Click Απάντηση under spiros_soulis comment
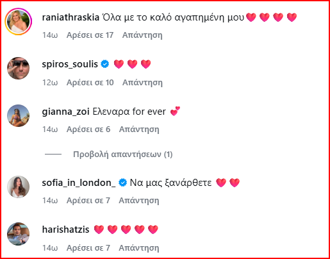 click(x=142, y=83)
